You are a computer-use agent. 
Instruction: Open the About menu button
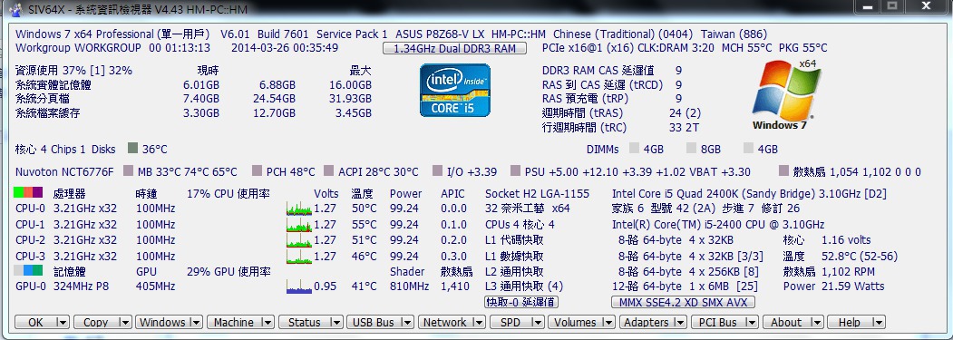pyautogui.click(x=786, y=323)
